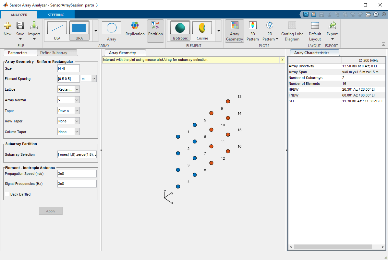Viewport: 388px width, 260px height.
Task: Click the quick-access cut scissors icon
Action: (x=329, y=14)
